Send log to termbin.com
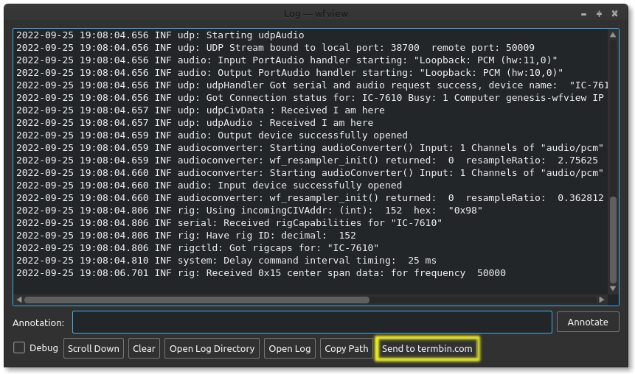 pyautogui.click(x=427, y=348)
